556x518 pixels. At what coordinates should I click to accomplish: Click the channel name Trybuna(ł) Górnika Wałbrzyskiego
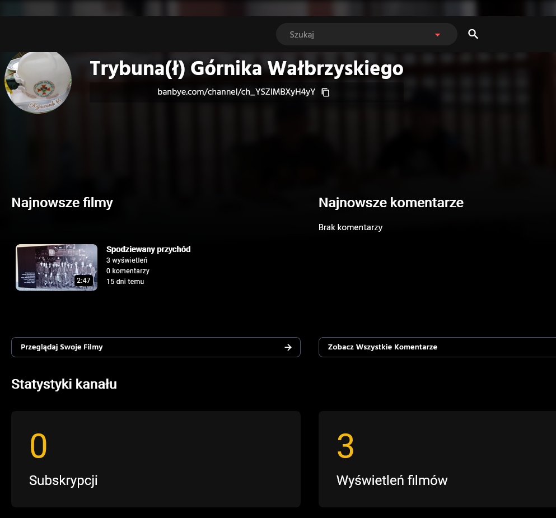point(246,68)
